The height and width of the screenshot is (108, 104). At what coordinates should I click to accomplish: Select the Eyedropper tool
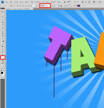click(3, 25)
